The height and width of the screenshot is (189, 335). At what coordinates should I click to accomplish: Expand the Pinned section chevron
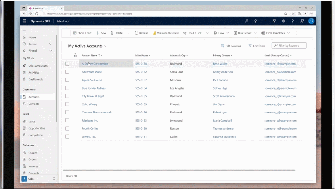(x=51, y=51)
